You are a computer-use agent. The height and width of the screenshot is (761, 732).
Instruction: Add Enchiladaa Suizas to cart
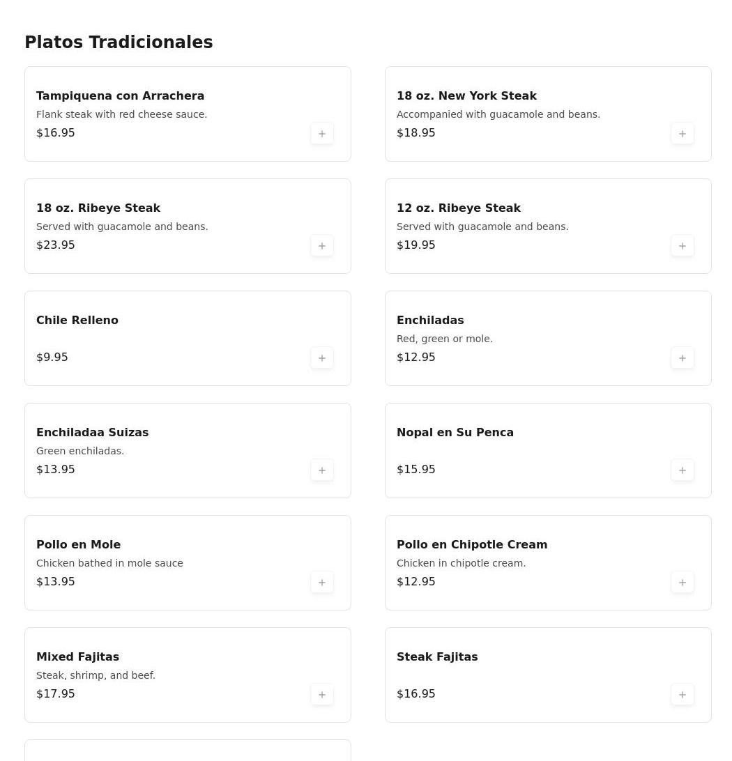pos(322,470)
